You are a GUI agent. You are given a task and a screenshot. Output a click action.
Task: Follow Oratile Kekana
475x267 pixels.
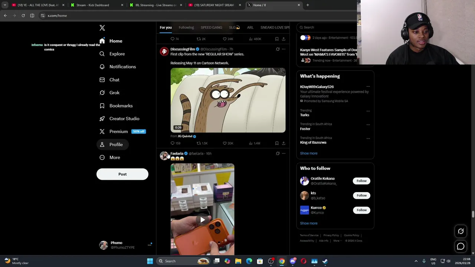(x=361, y=181)
